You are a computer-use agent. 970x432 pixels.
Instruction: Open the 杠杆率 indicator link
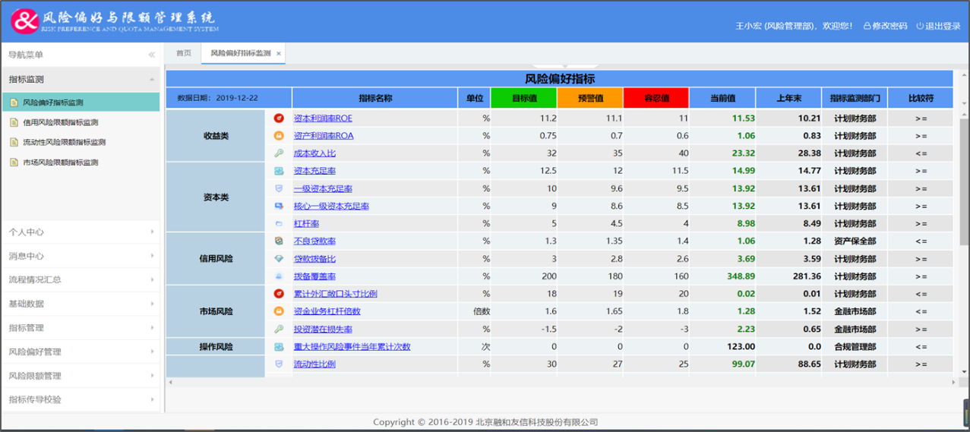click(306, 223)
